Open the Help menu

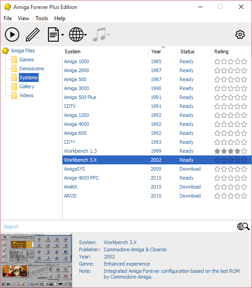click(x=60, y=18)
